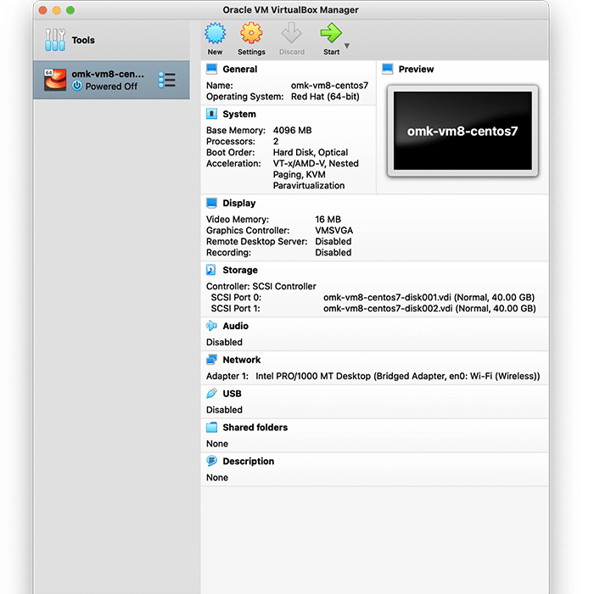This screenshot has height=594, width=594.
Task: Click the Settings toolbar label
Action: 251,52
